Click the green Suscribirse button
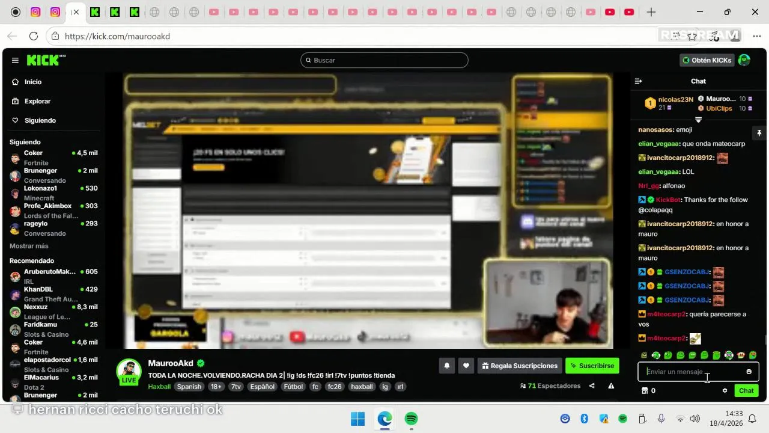The image size is (769, 433). coord(592,366)
